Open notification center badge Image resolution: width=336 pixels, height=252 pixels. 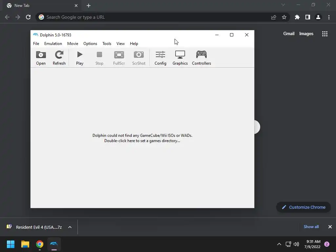click(327, 244)
